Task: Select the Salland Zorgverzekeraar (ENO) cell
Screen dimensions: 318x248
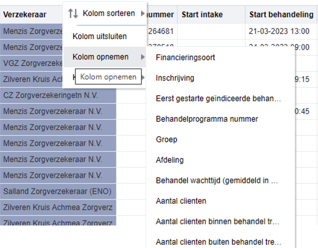Action: pyautogui.click(x=58, y=192)
